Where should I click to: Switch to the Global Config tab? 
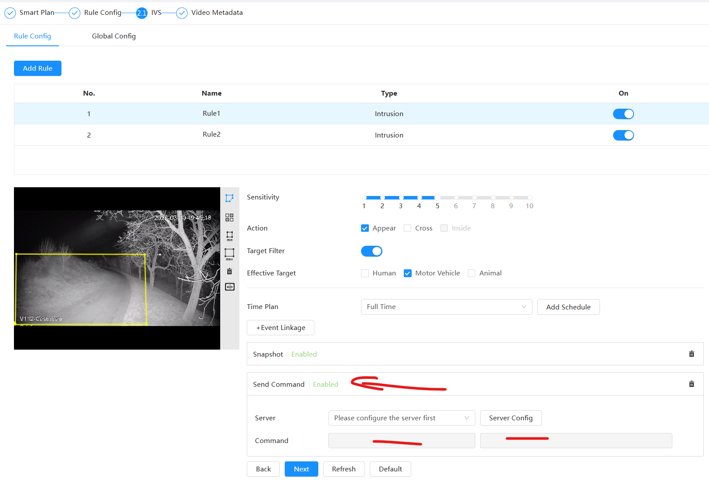coord(114,36)
